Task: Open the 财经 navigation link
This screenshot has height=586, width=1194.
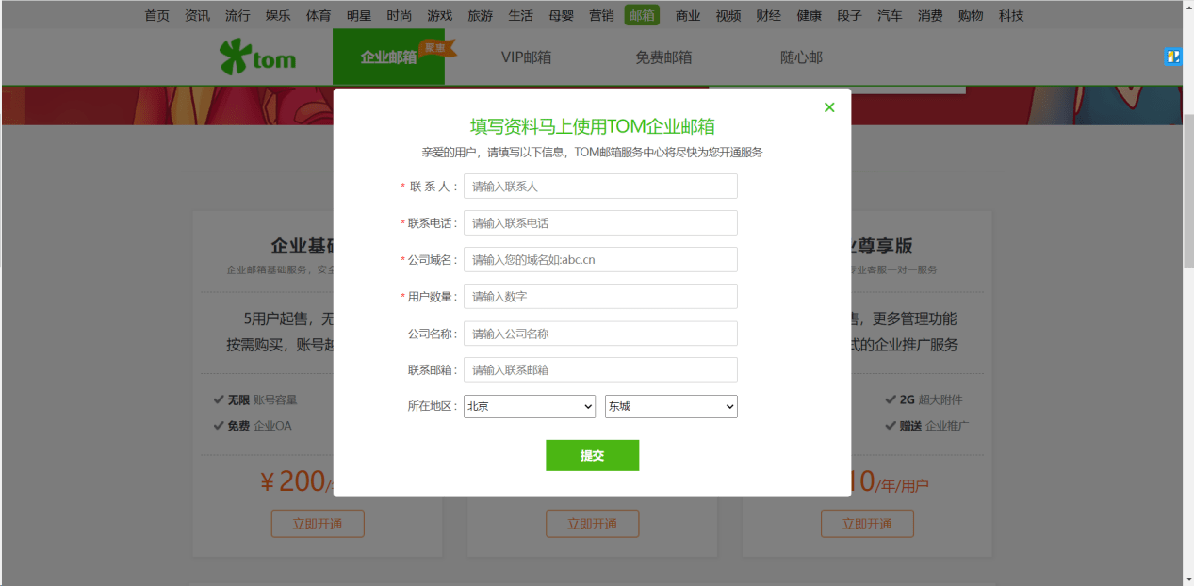Action: point(768,15)
